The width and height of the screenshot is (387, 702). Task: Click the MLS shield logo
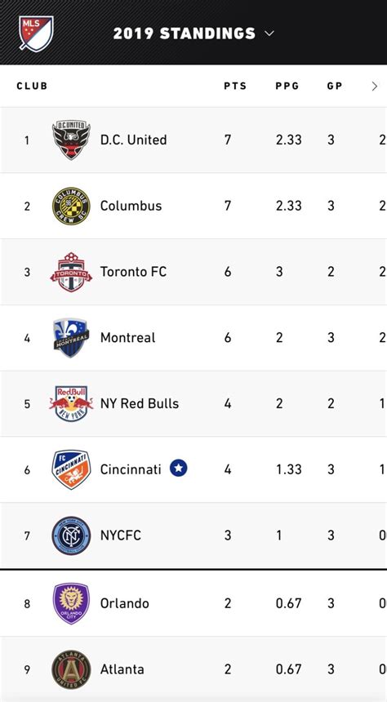click(x=36, y=33)
